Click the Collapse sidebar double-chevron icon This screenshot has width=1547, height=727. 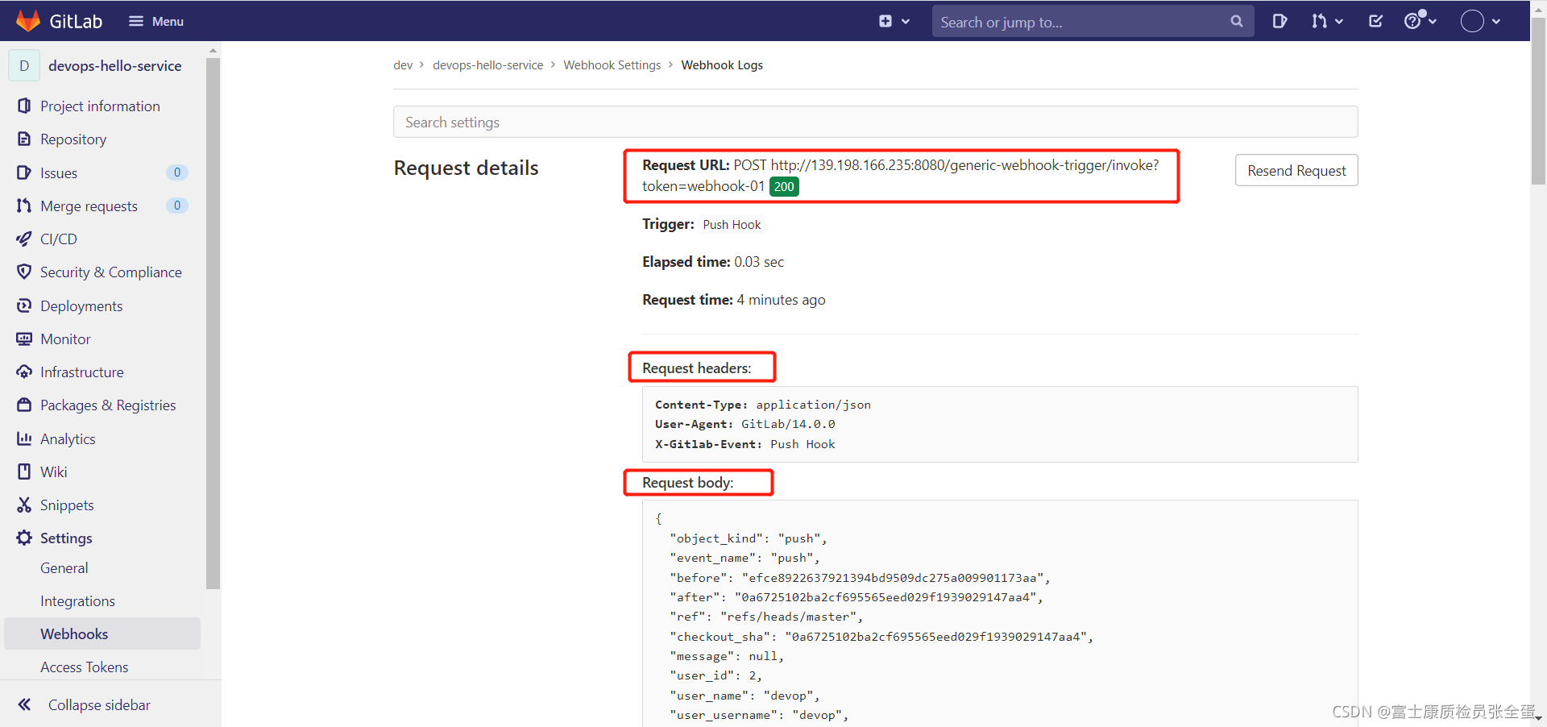pyautogui.click(x=24, y=704)
